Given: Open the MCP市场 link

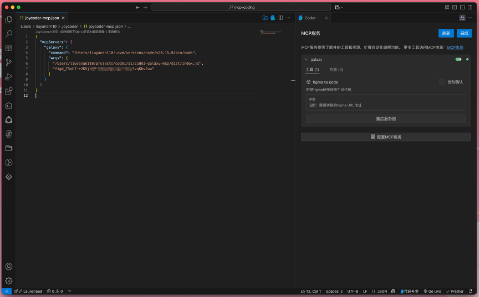Looking at the screenshot, I should coord(455,48).
